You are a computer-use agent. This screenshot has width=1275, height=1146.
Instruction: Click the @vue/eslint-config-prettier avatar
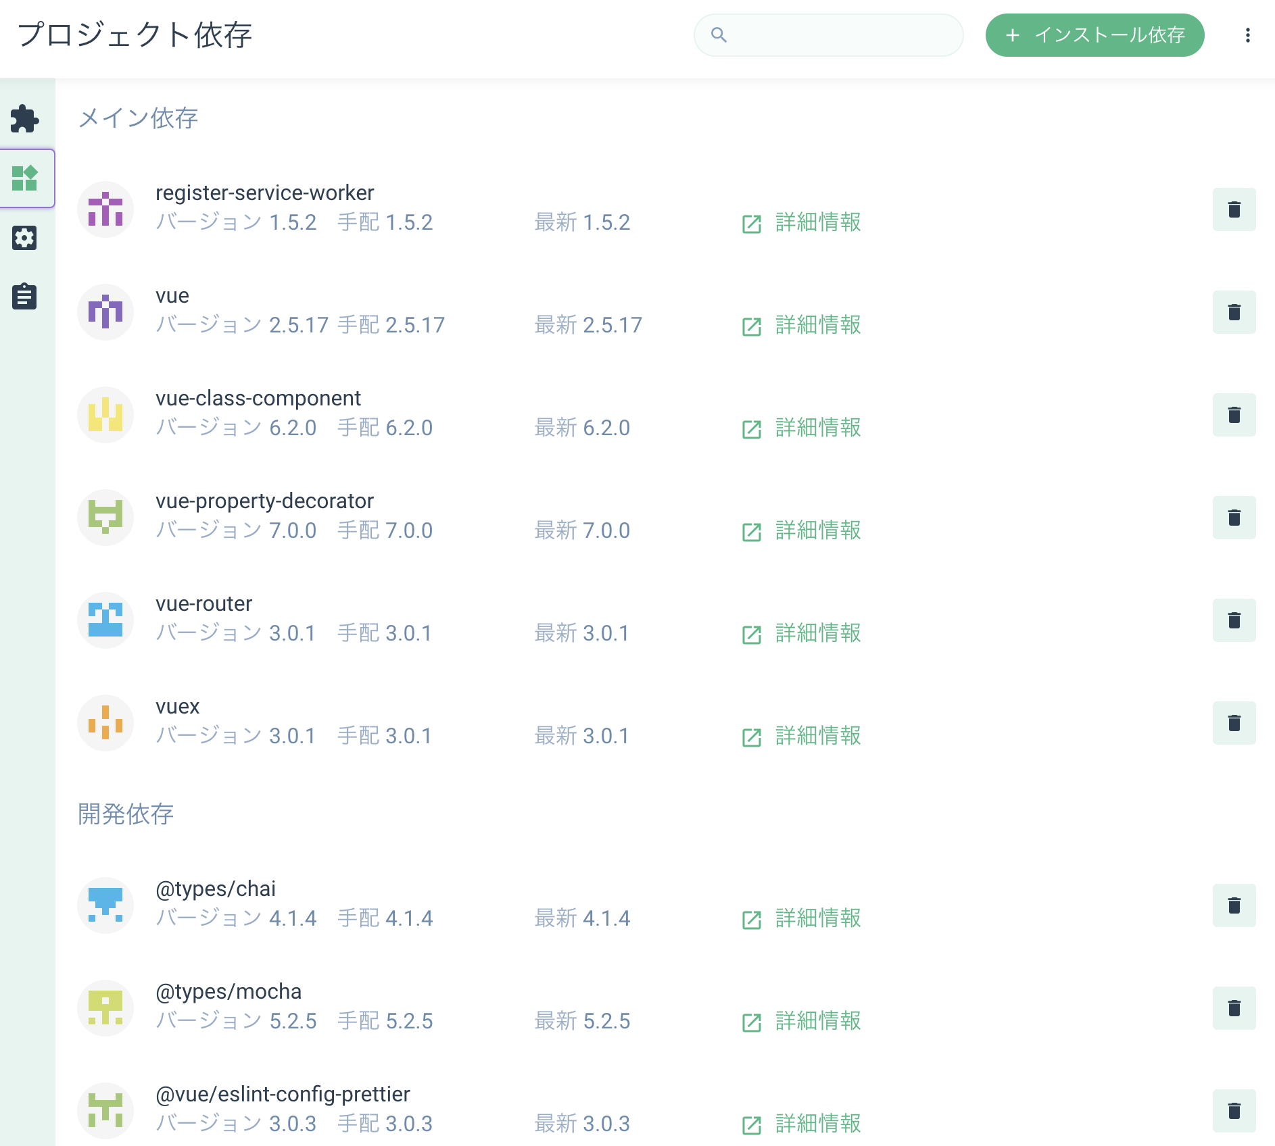pyautogui.click(x=105, y=1111)
